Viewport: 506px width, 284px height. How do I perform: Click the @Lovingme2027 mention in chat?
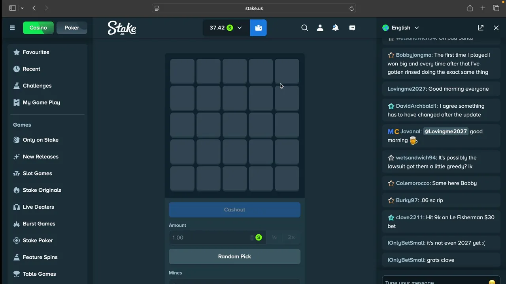446,131
